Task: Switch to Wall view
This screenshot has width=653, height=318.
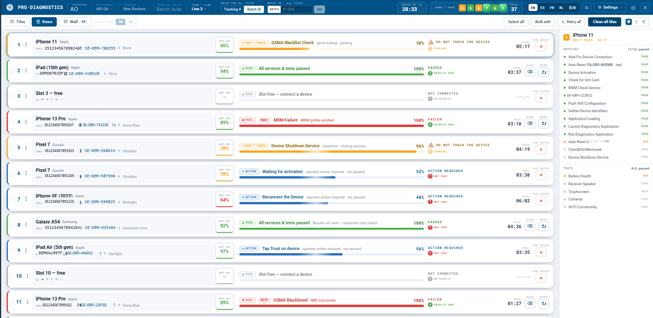Action: pyautogui.click(x=75, y=22)
